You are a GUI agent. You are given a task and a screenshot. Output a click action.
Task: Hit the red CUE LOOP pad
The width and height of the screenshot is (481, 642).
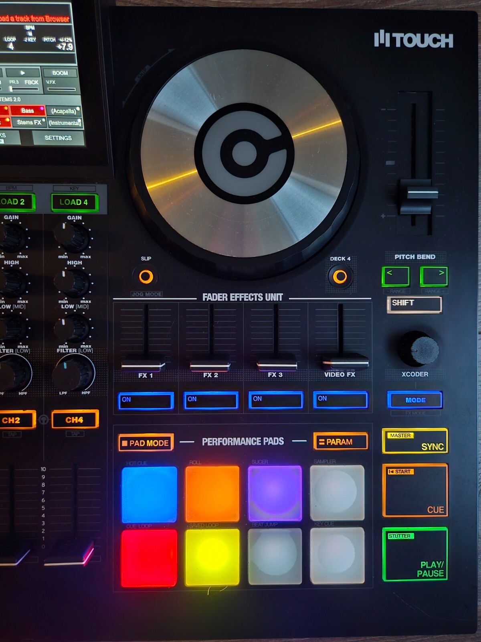coord(149,558)
